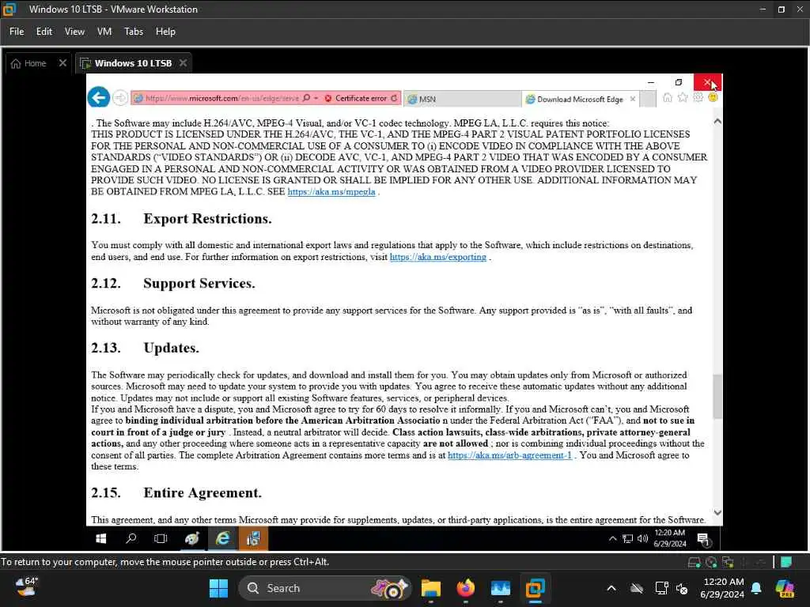810x607 pixels.
Task: Show hidden icons in host system tray
Action: (611, 588)
